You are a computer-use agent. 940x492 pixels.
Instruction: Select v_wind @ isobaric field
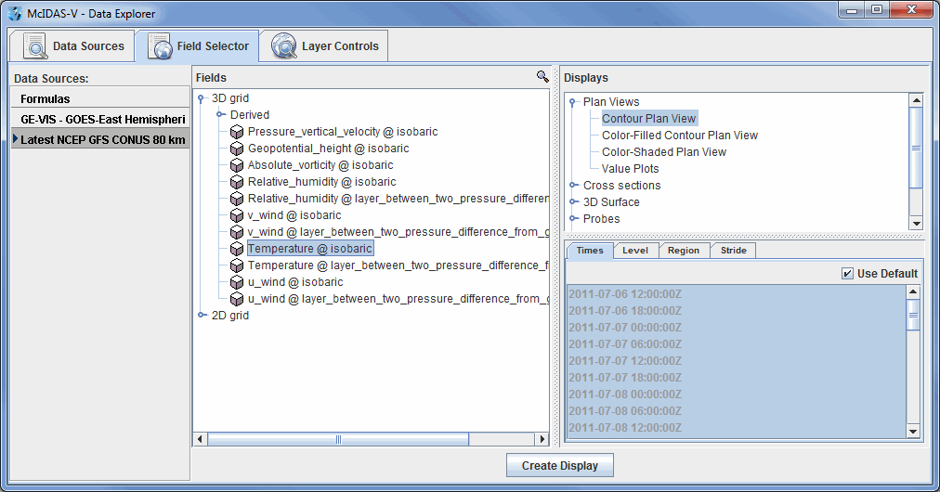(x=294, y=215)
